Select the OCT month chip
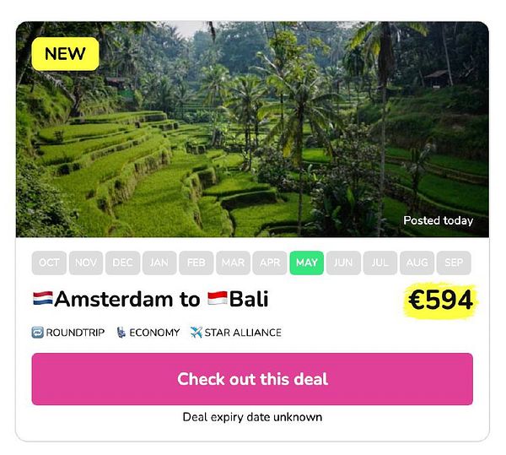Screen dimensions: 506x455 pyautogui.click(x=49, y=263)
